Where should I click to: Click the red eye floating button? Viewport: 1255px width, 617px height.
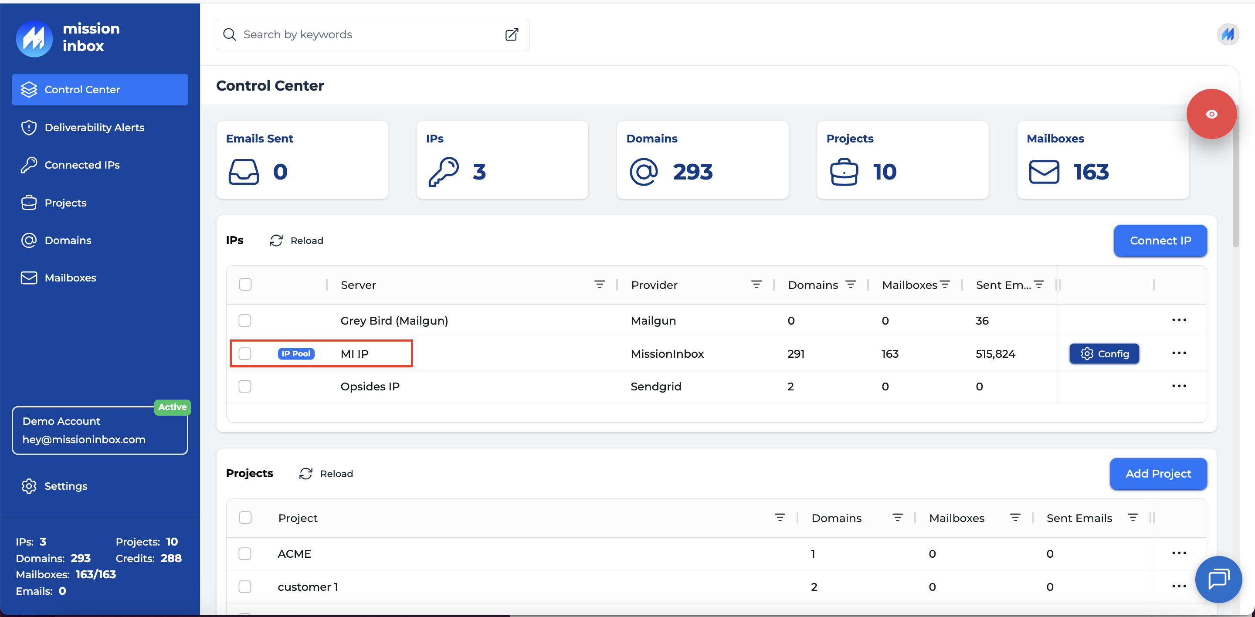click(1211, 114)
